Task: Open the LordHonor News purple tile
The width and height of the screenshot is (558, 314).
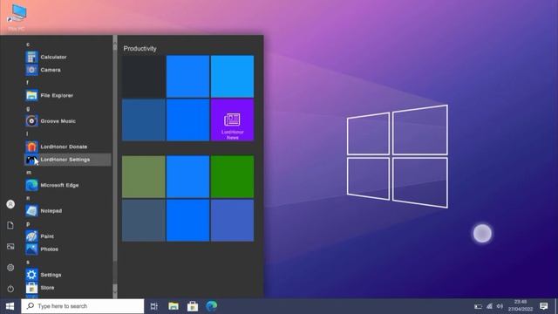Action: (x=233, y=120)
